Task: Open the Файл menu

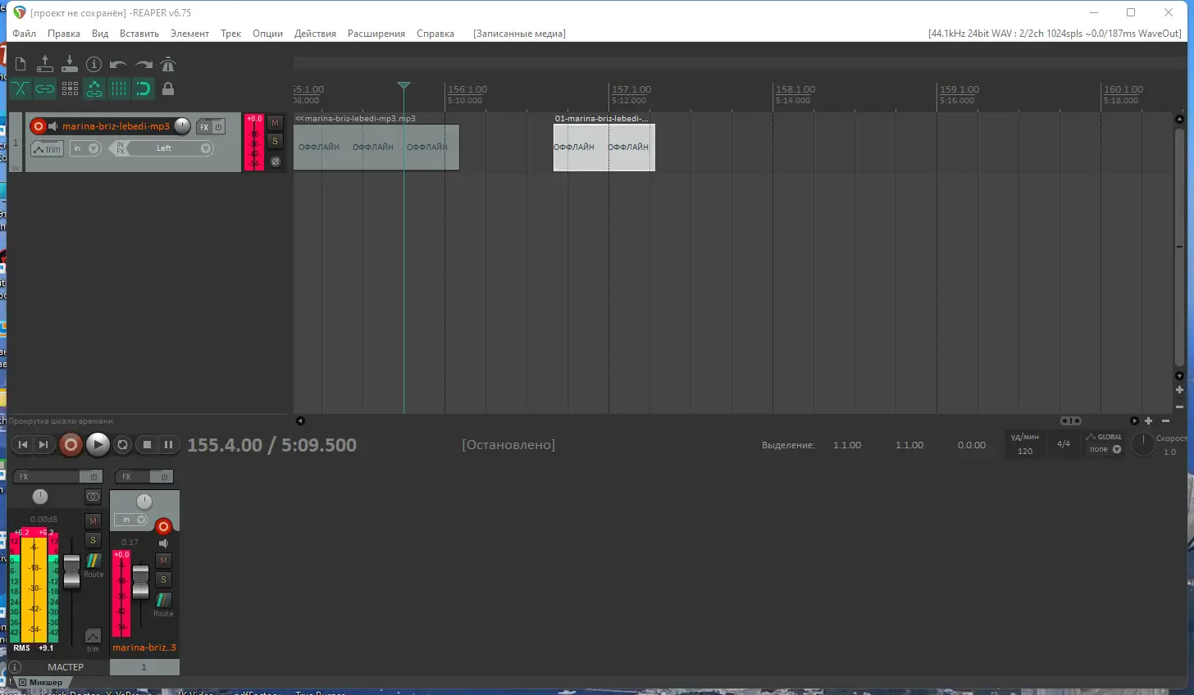Action: [24, 34]
